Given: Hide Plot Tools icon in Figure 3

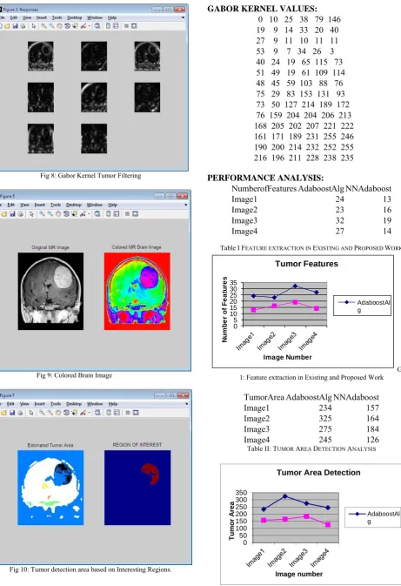Looking at the screenshot, I should point(126,26).
